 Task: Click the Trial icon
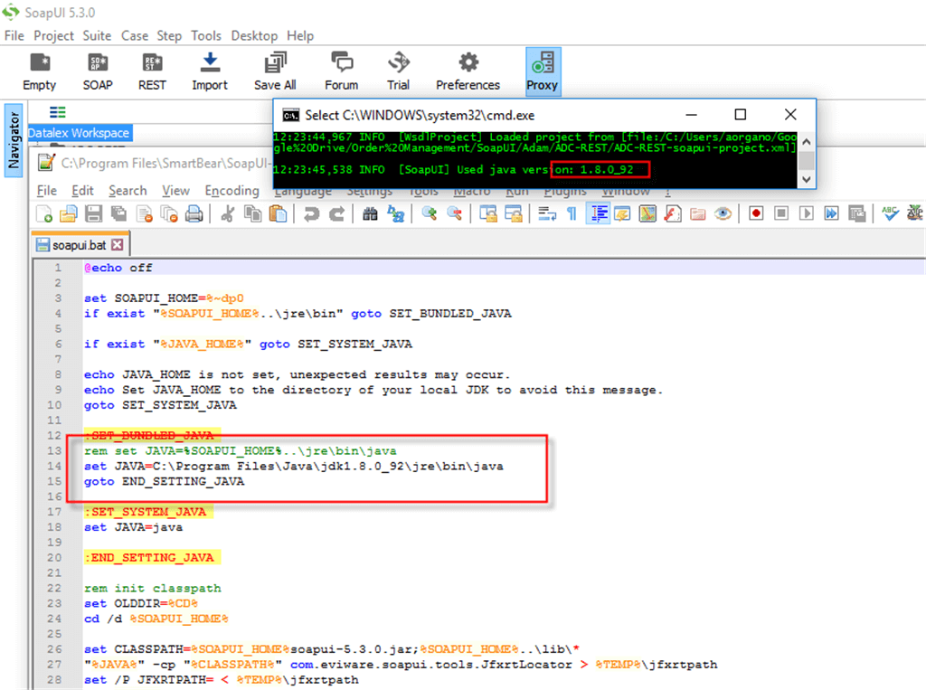point(398,72)
